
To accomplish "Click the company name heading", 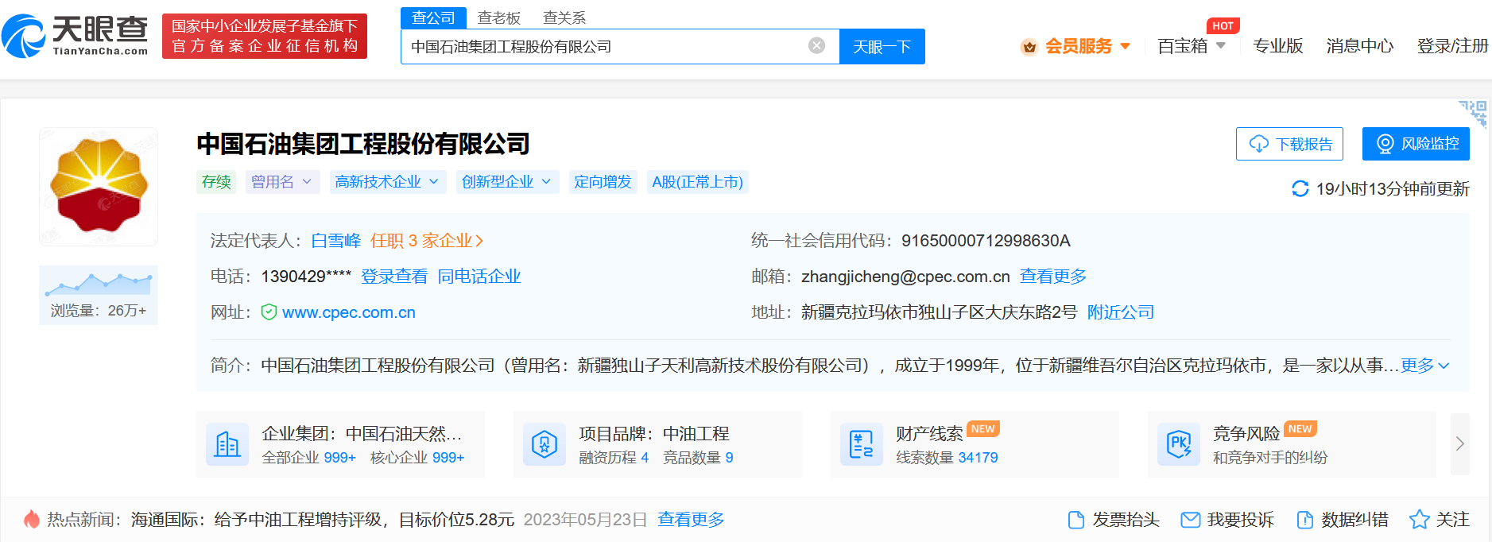I will 363,144.
